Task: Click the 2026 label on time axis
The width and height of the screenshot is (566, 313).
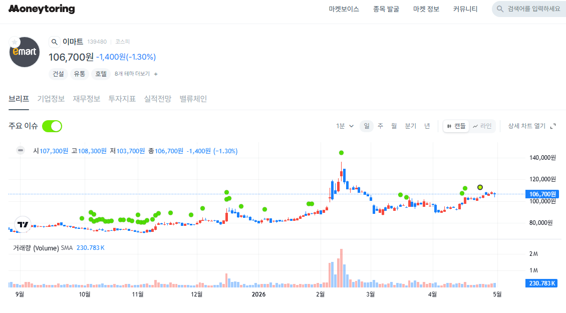Action: pos(258,294)
